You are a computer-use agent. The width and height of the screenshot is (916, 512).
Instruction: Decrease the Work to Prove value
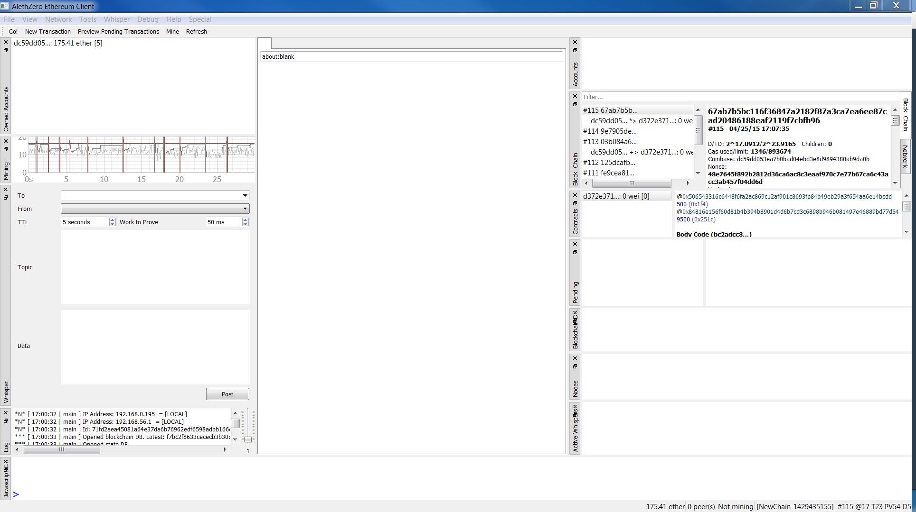click(245, 224)
